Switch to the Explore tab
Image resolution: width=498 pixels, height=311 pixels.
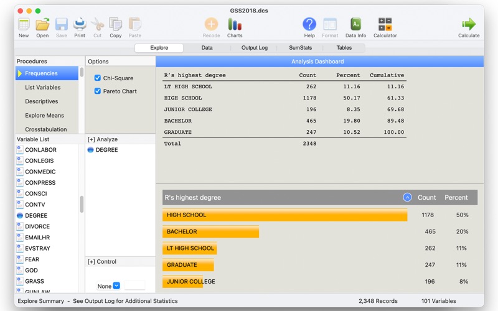(x=159, y=48)
